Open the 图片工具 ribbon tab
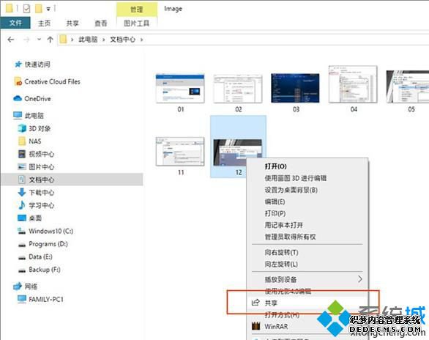The width and height of the screenshot is (429, 340). (x=136, y=23)
